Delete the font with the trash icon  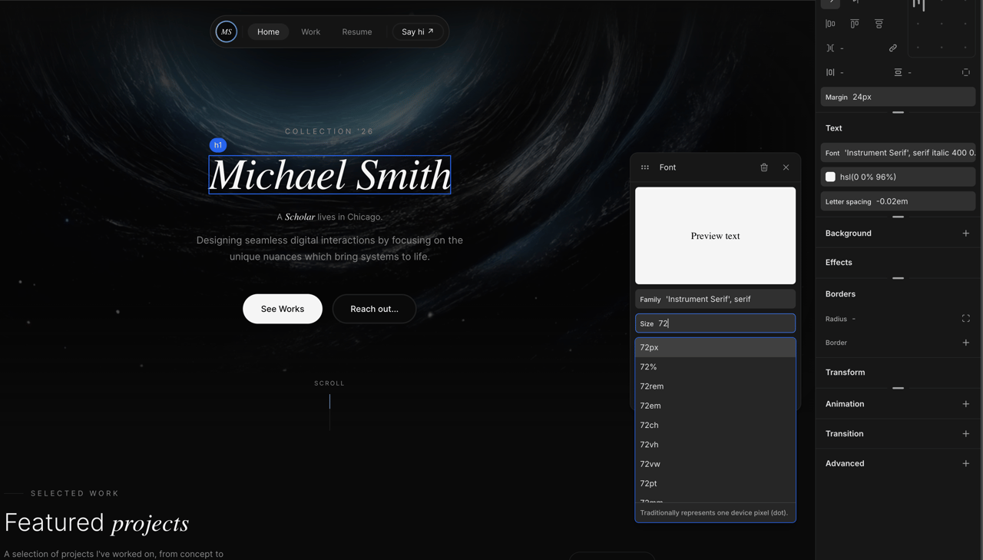764,167
